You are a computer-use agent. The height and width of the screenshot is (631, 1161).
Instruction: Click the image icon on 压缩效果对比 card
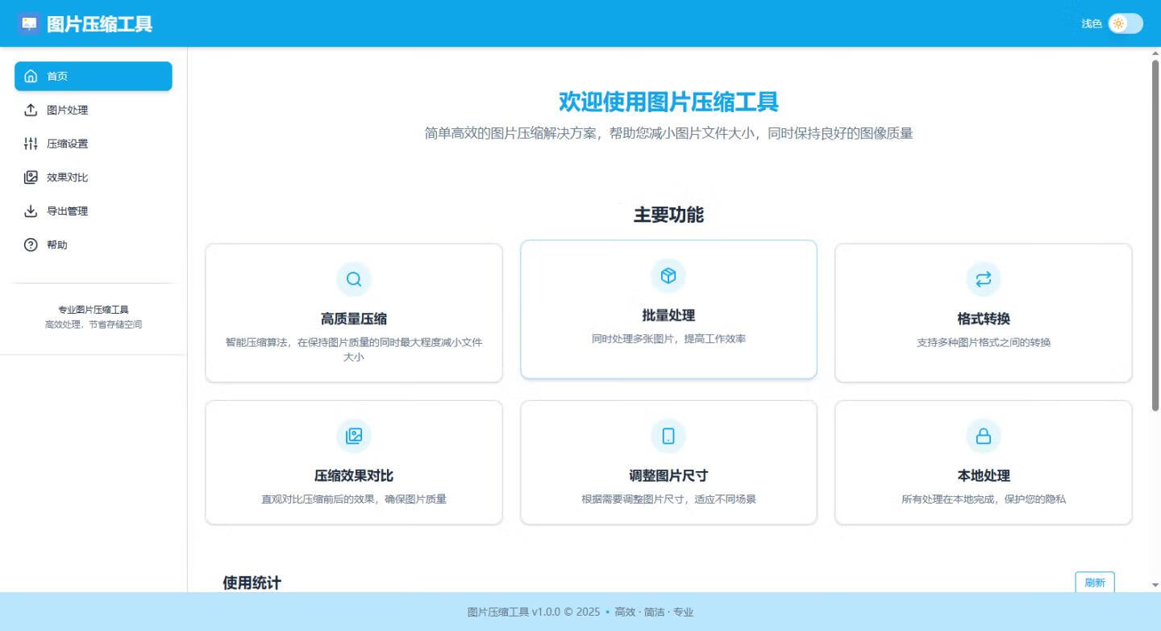click(x=353, y=435)
